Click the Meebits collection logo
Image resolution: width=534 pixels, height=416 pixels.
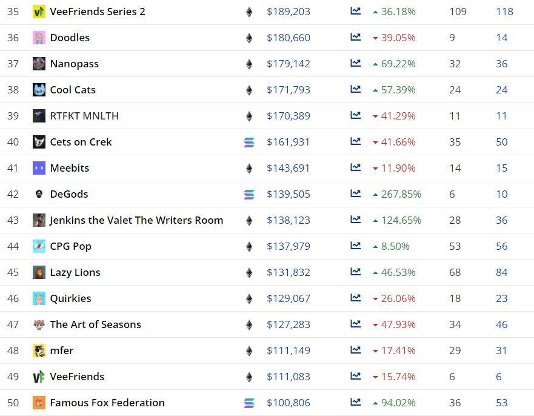pyautogui.click(x=39, y=168)
